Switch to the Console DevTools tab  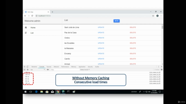(x=42, y=67)
